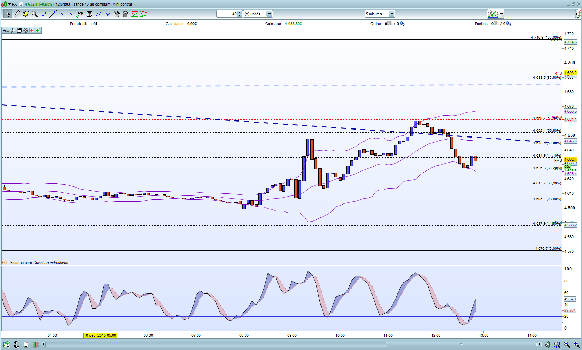Open the position gear settings icon

[508, 24]
